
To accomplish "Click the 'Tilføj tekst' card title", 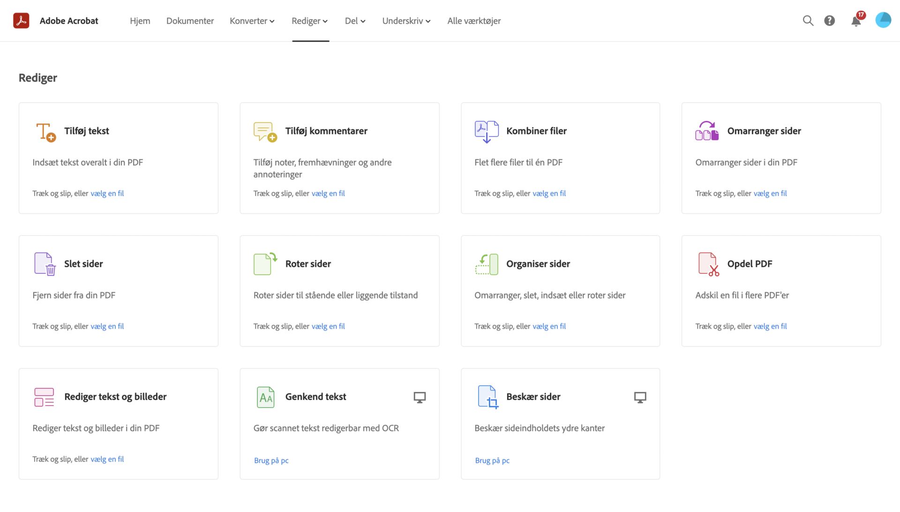I will pos(87,131).
